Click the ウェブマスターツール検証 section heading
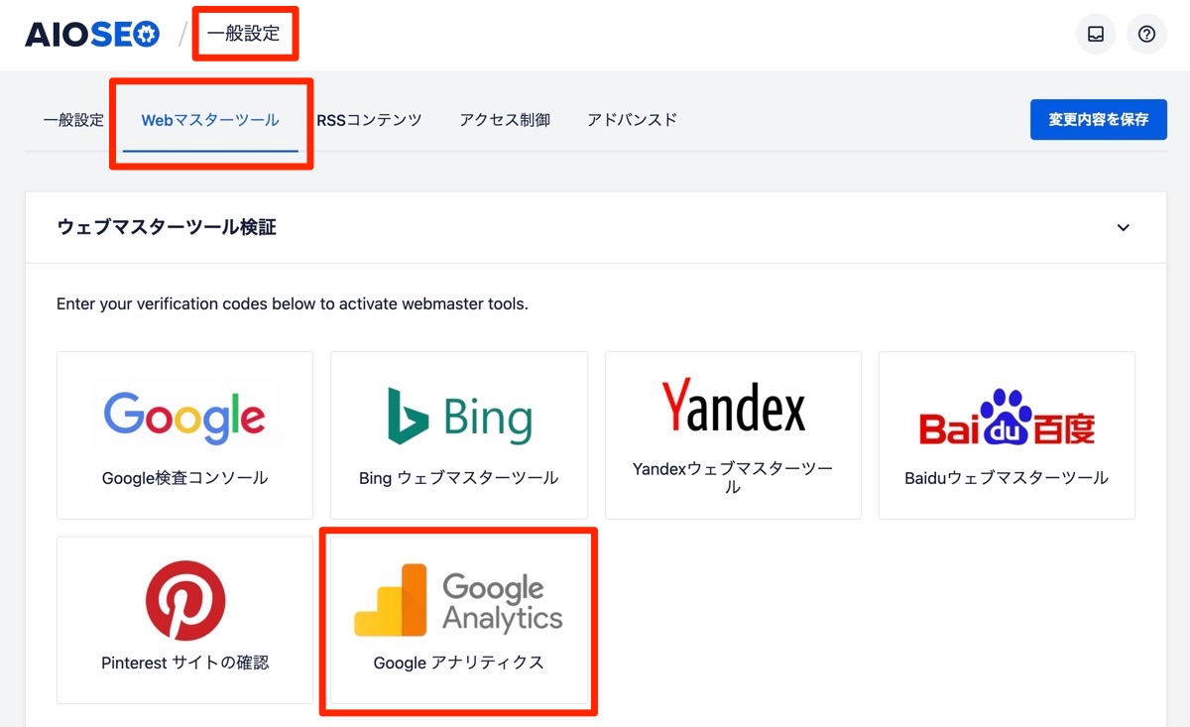The image size is (1190, 727). pyautogui.click(x=167, y=227)
